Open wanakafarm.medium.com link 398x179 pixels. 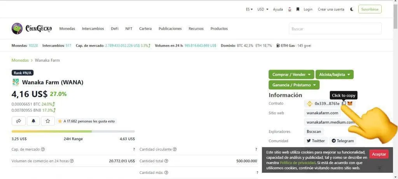(x=330, y=122)
